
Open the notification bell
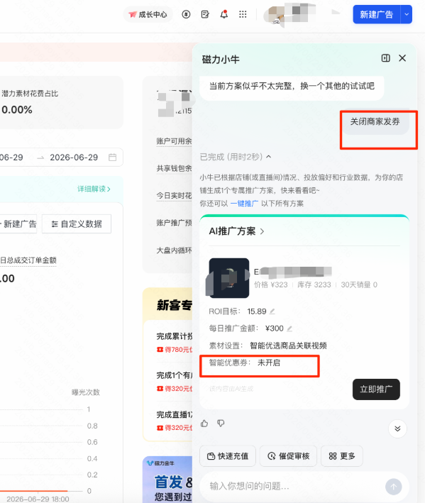[224, 14]
